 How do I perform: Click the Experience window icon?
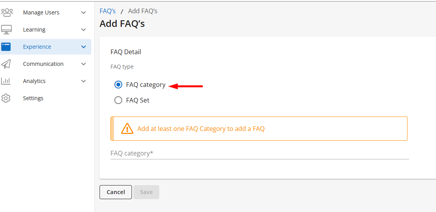[6, 47]
